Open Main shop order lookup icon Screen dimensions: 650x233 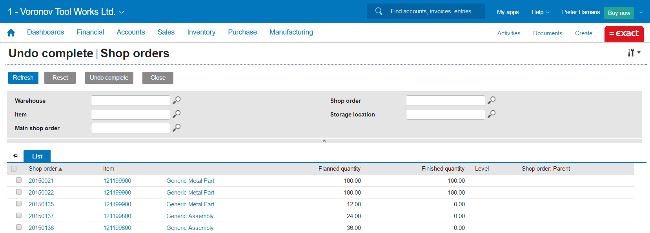(177, 128)
